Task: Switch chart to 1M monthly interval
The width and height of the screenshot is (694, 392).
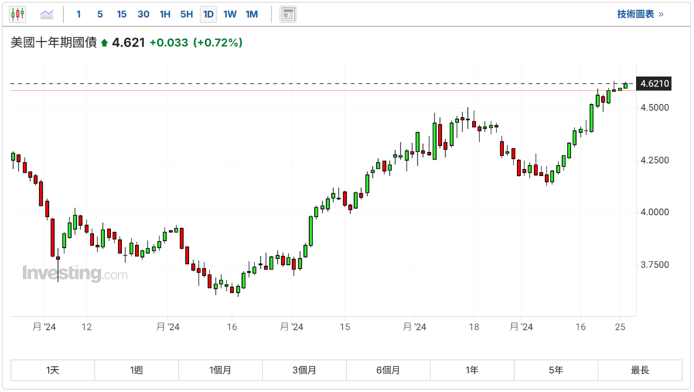Action: point(252,14)
